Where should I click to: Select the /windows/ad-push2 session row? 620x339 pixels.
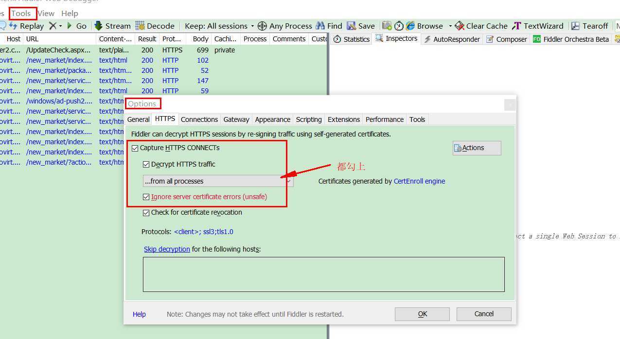pyautogui.click(x=62, y=101)
